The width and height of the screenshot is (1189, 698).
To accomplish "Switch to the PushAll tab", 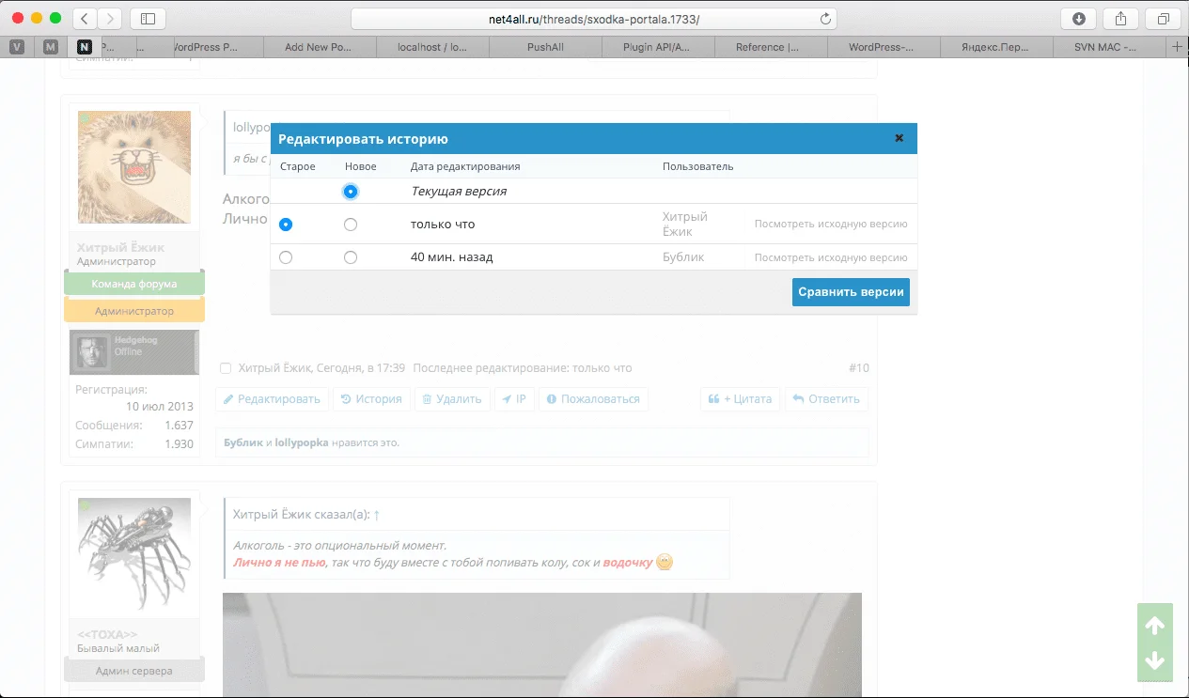I will [x=545, y=47].
